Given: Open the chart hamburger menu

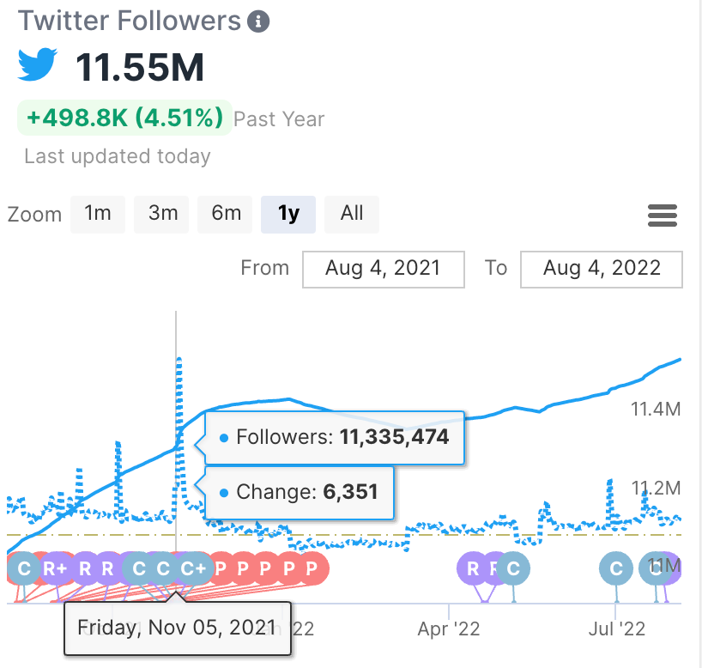Looking at the screenshot, I should [663, 216].
